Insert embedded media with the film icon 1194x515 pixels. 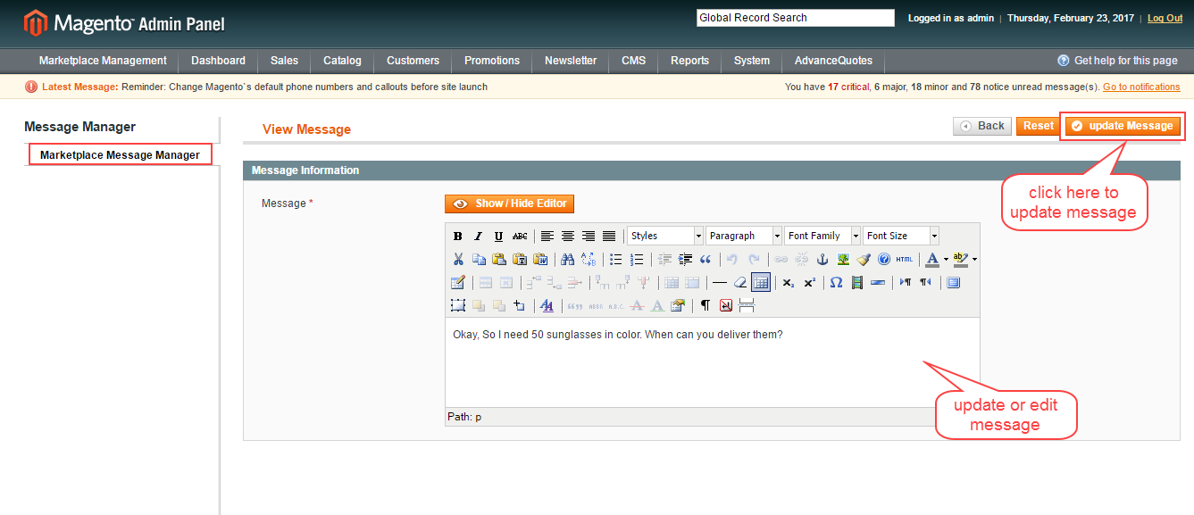856,282
